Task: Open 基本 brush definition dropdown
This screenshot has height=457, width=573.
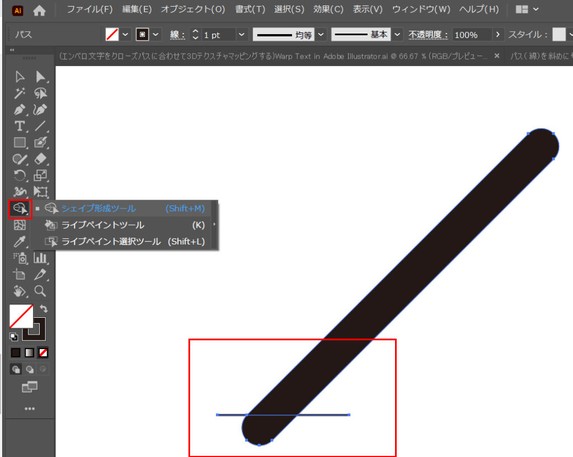Action: (x=397, y=35)
